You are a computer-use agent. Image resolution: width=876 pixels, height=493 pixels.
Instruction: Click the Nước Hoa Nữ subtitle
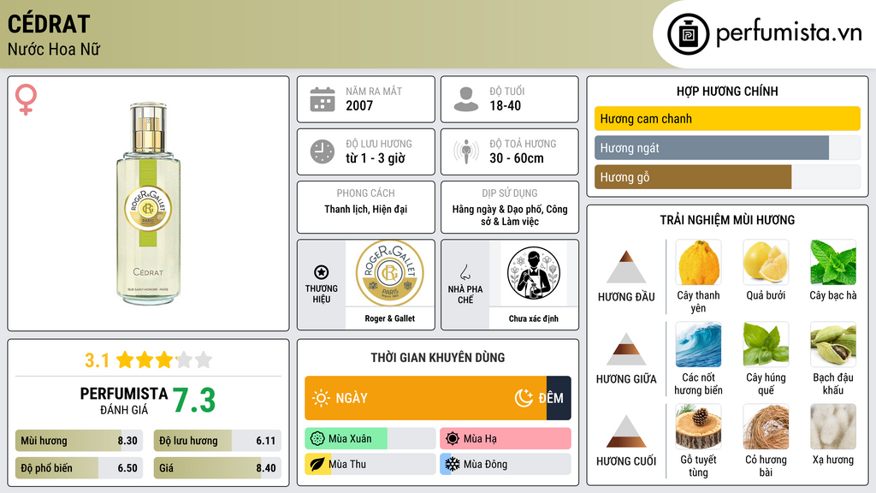tap(54, 49)
